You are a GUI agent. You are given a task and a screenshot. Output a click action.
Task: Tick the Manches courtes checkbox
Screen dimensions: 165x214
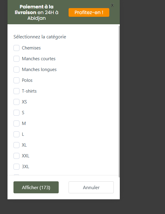[16, 59]
